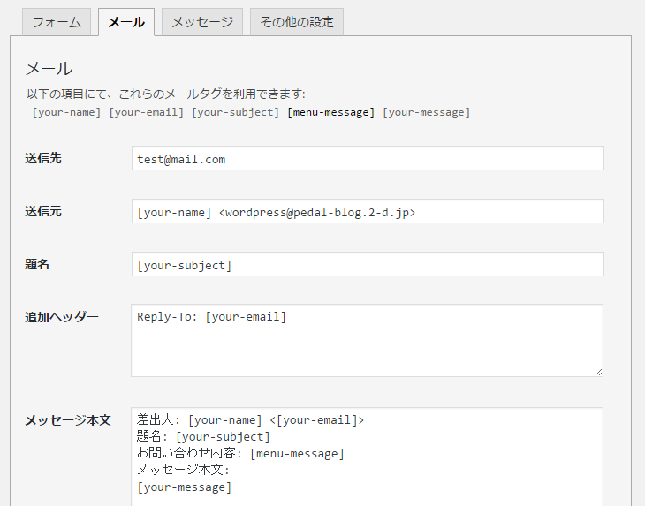Focus the 題名 field containing [your-subject]

[x=368, y=264]
